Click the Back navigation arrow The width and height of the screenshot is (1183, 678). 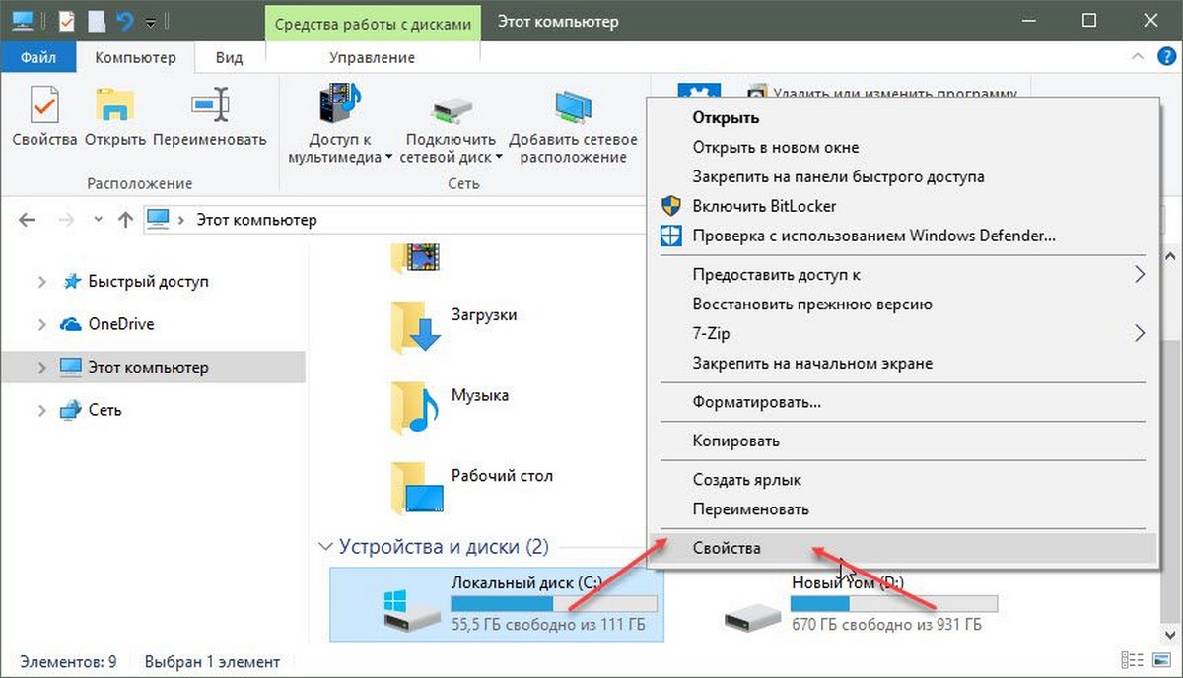click(x=27, y=220)
